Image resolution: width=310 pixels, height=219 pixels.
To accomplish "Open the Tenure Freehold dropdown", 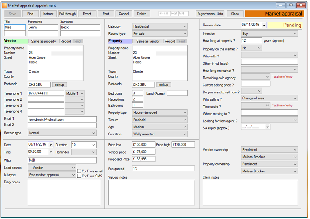I will pyautogui.click(x=160, y=120).
